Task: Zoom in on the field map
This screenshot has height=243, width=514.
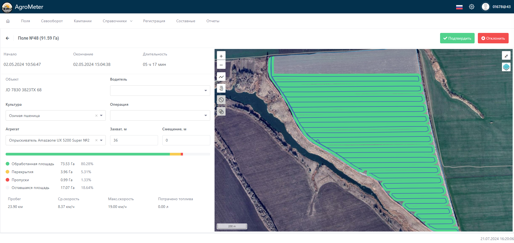Action: [x=221, y=56]
